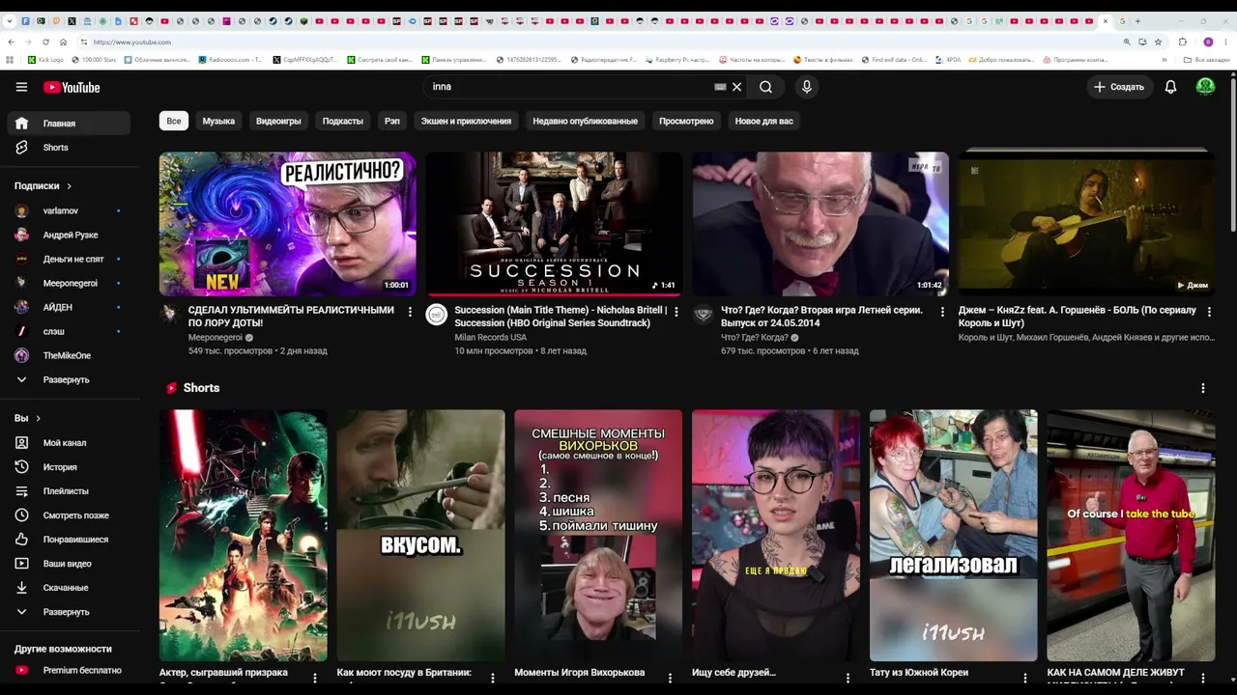
Task: Bookmark this page with the star icon
Action: click(1157, 42)
